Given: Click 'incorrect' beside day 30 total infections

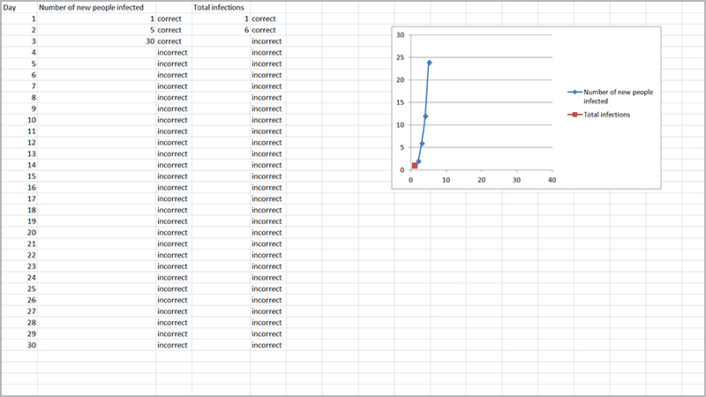Looking at the screenshot, I should point(267,345).
